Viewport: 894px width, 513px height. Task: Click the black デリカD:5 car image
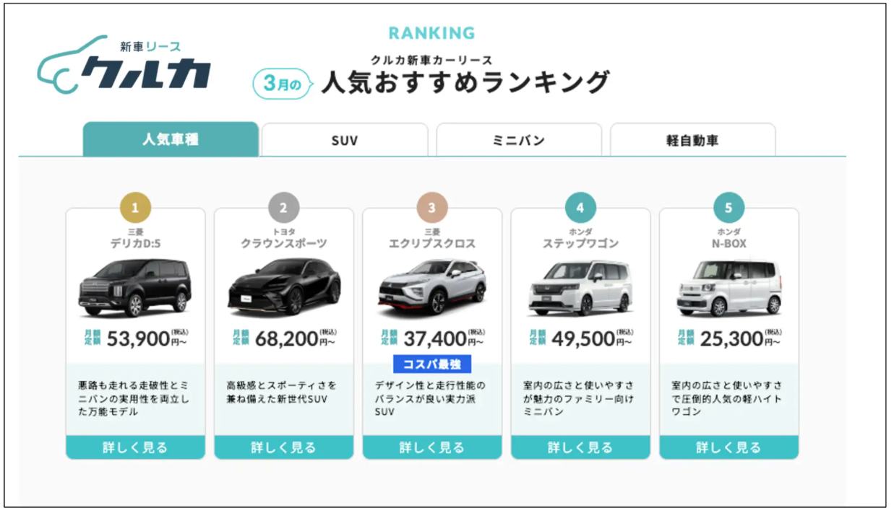(x=135, y=287)
